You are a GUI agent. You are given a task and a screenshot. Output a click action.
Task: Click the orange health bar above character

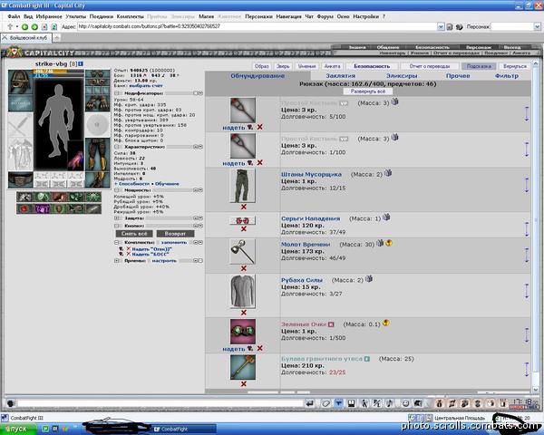[59, 71]
